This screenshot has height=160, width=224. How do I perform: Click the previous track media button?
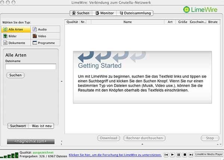[166, 155]
